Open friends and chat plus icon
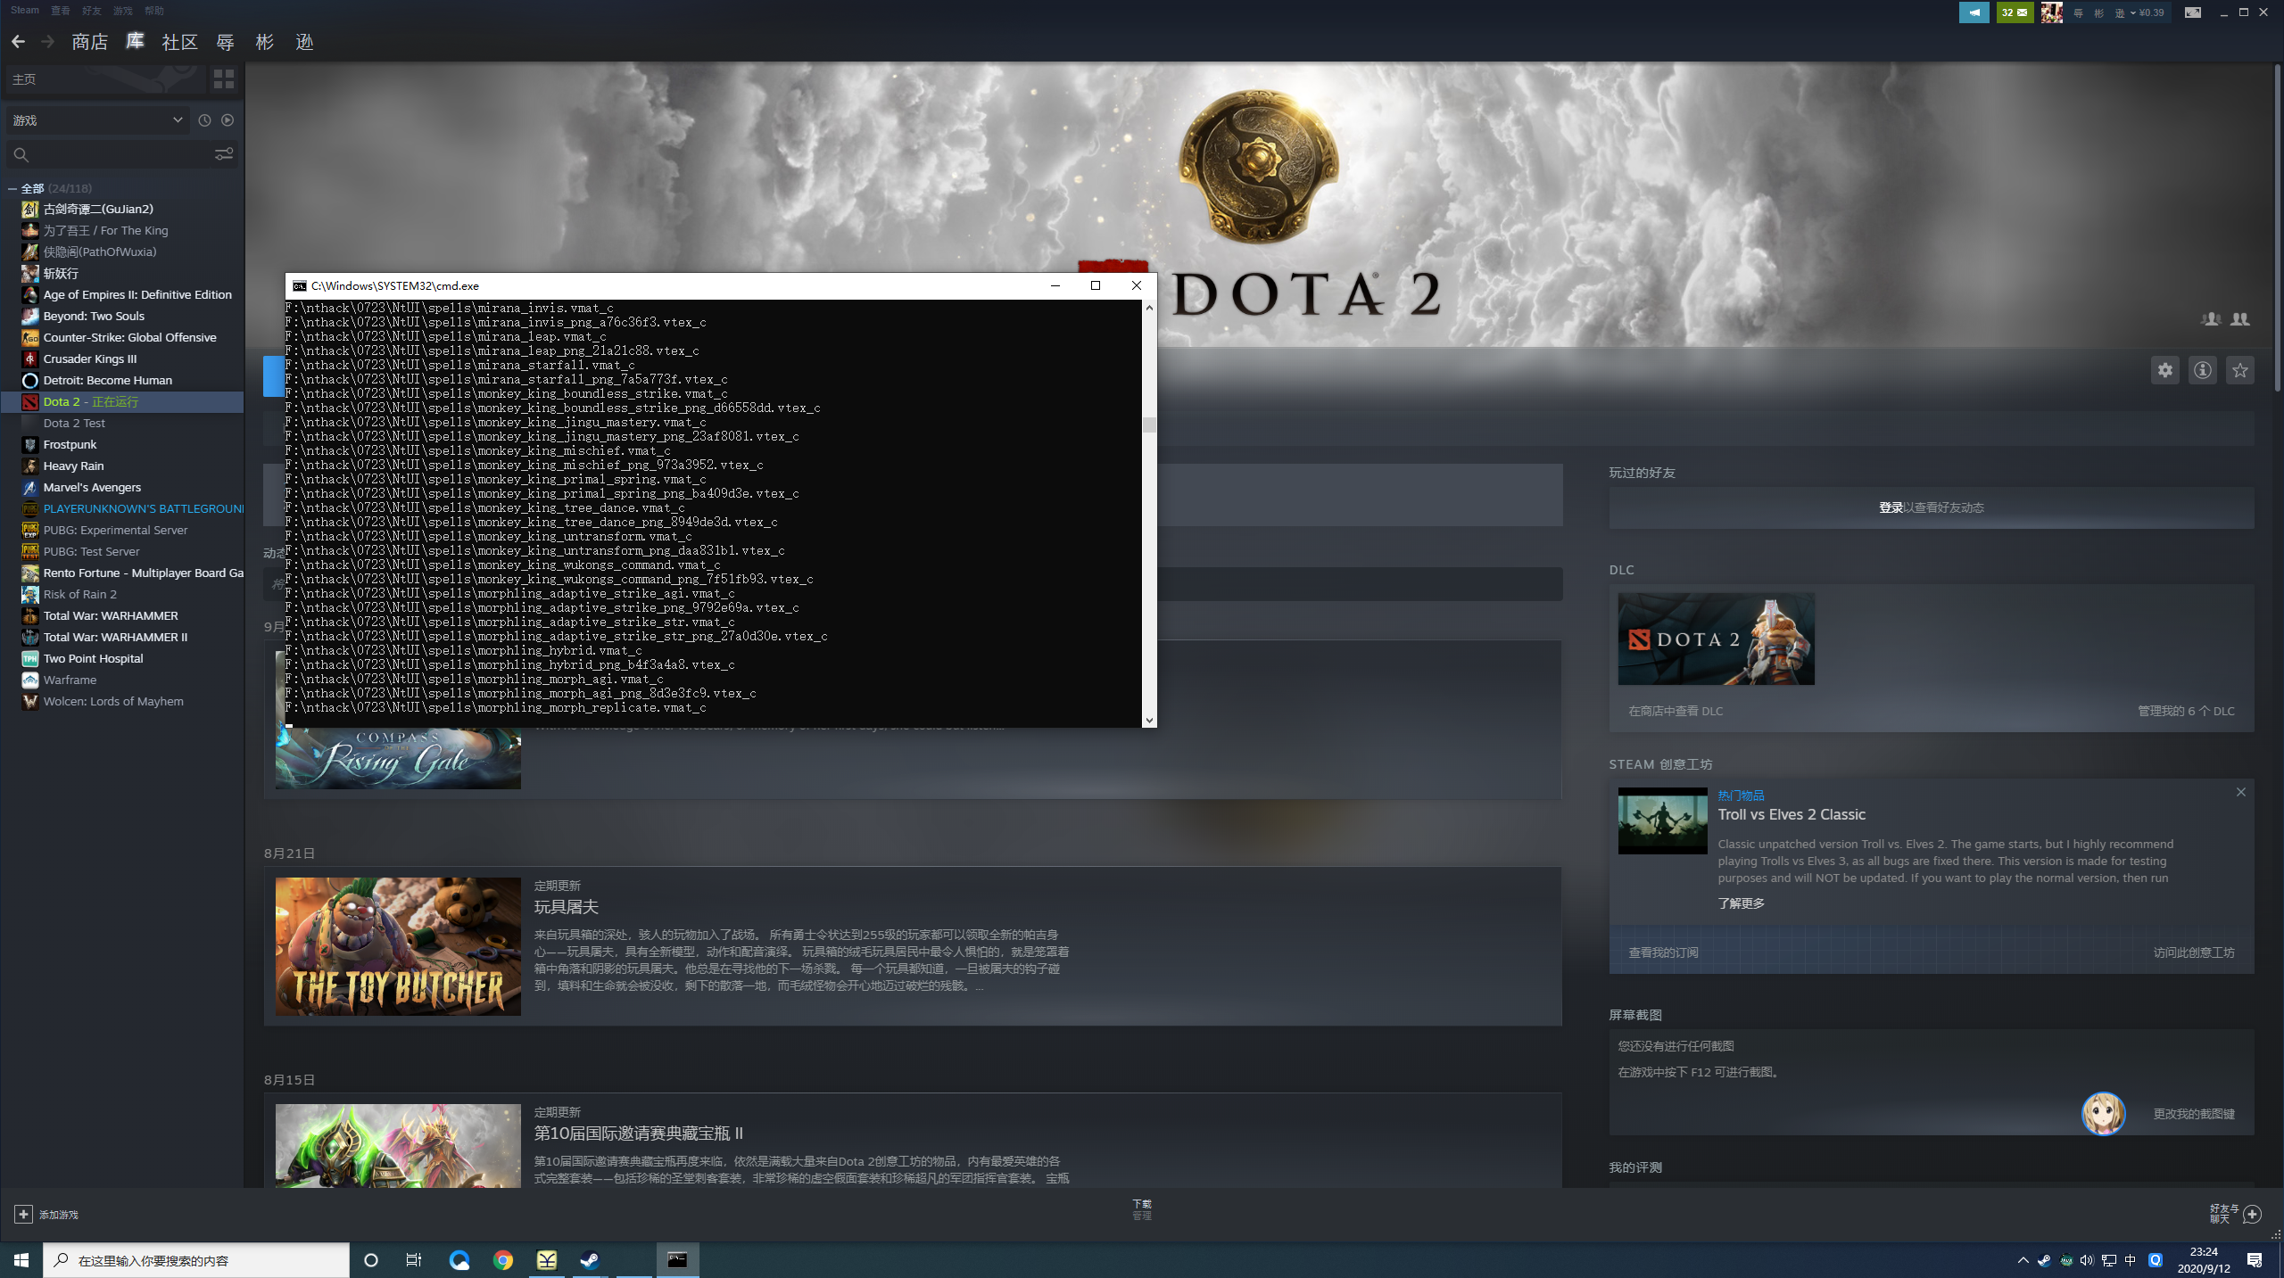The width and height of the screenshot is (2284, 1278). pos(2253,1214)
